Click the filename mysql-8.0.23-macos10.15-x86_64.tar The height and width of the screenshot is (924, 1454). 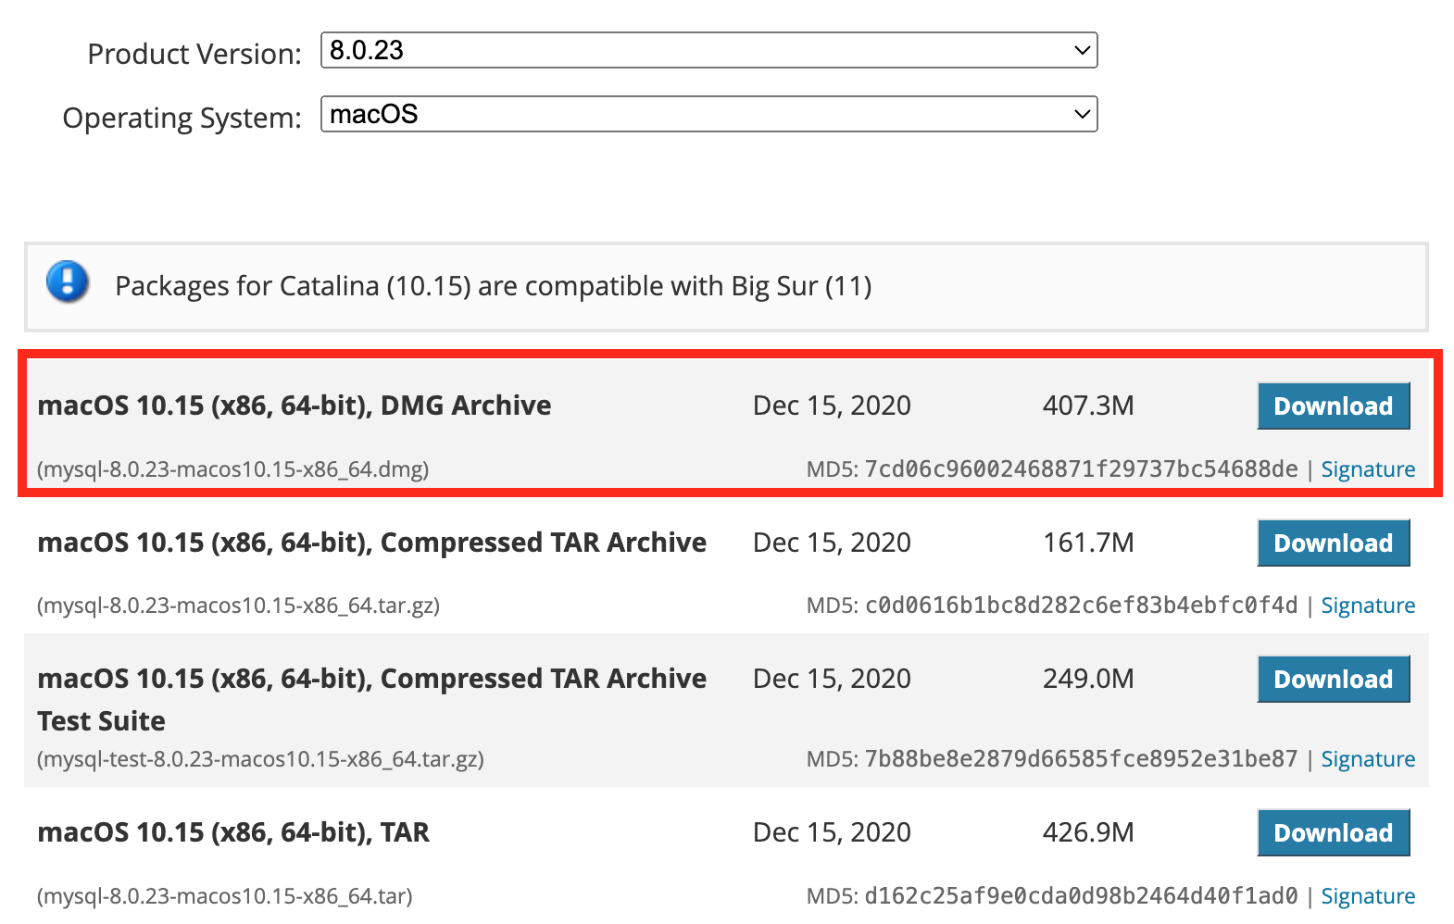pyautogui.click(x=225, y=896)
